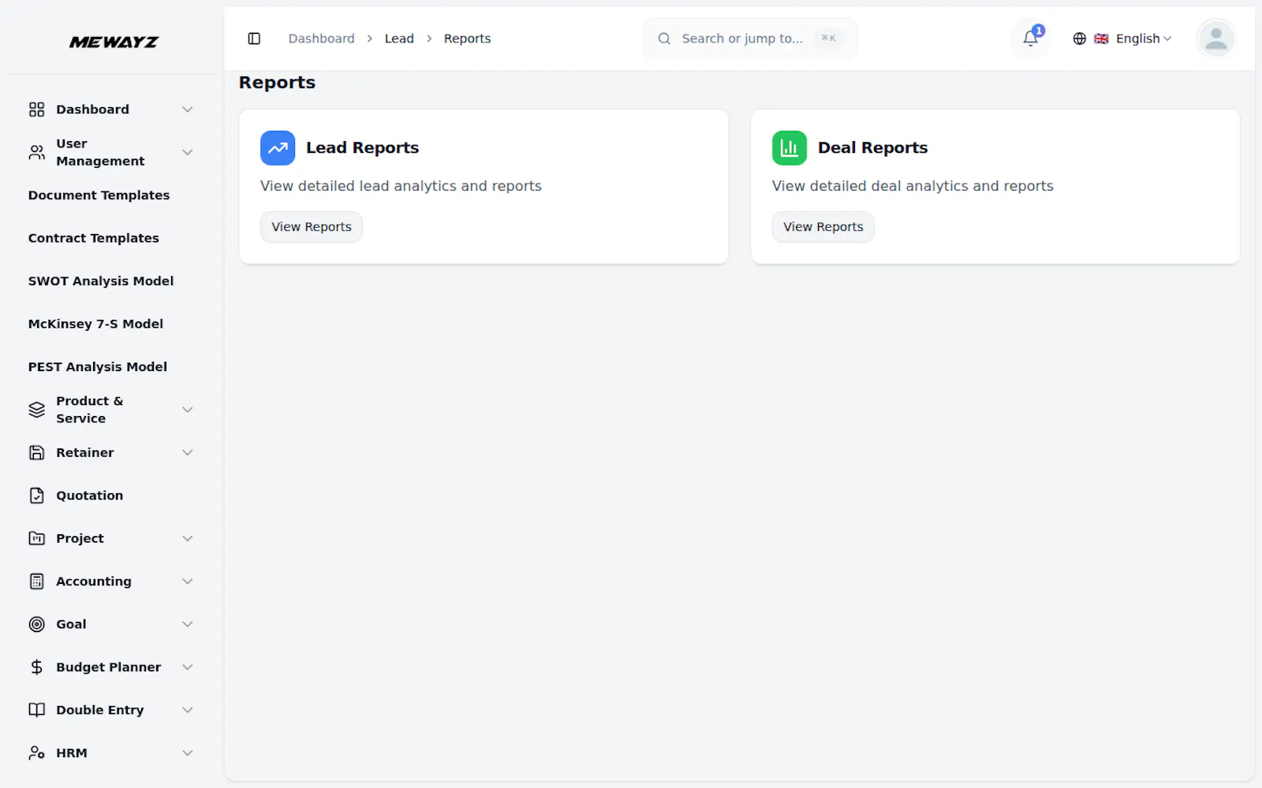Expand the HRM chevron
This screenshot has height=788, width=1262.
point(188,753)
